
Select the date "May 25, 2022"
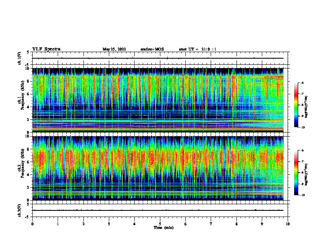(x=114, y=49)
